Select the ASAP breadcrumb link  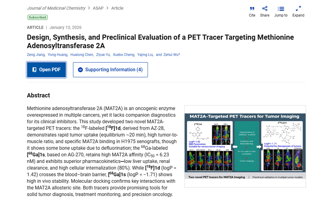click(x=98, y=8)
